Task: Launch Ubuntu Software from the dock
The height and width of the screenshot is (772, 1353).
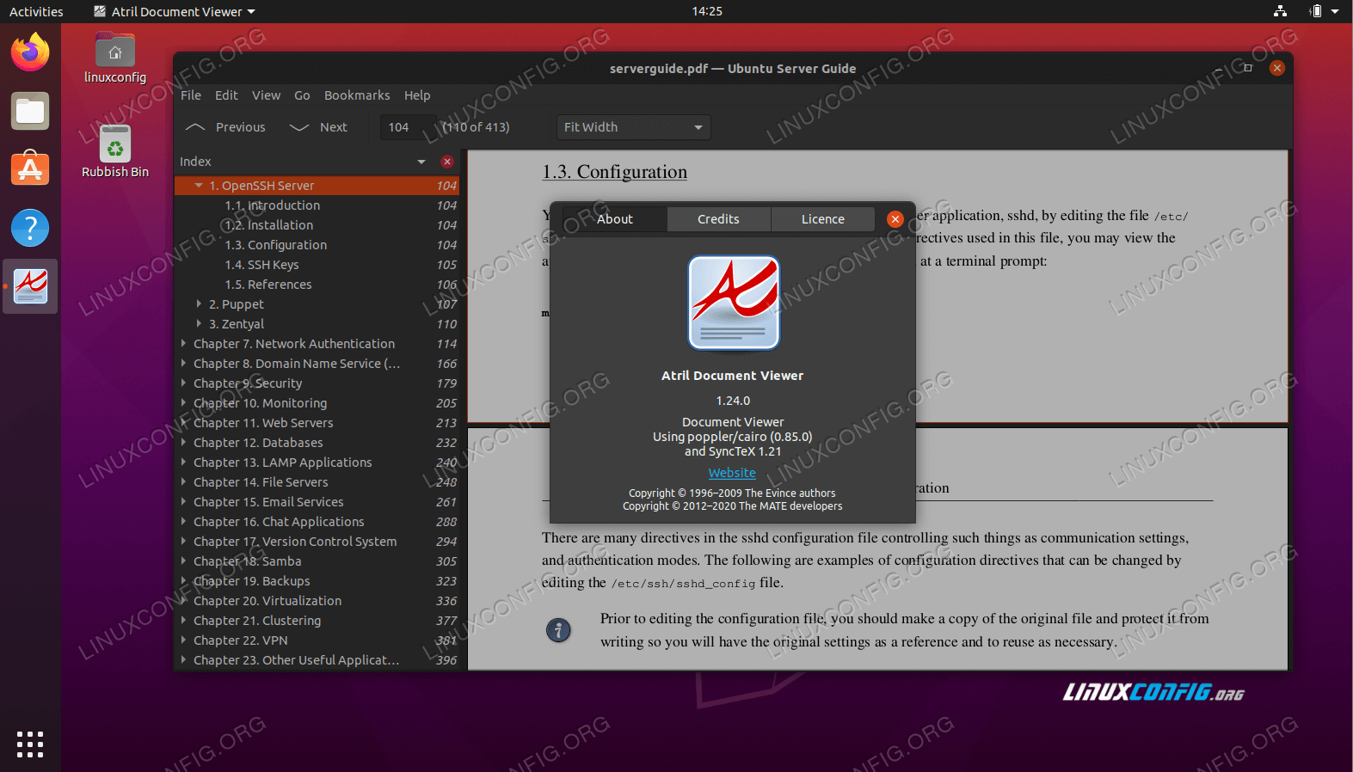Action: coord(30,169)
